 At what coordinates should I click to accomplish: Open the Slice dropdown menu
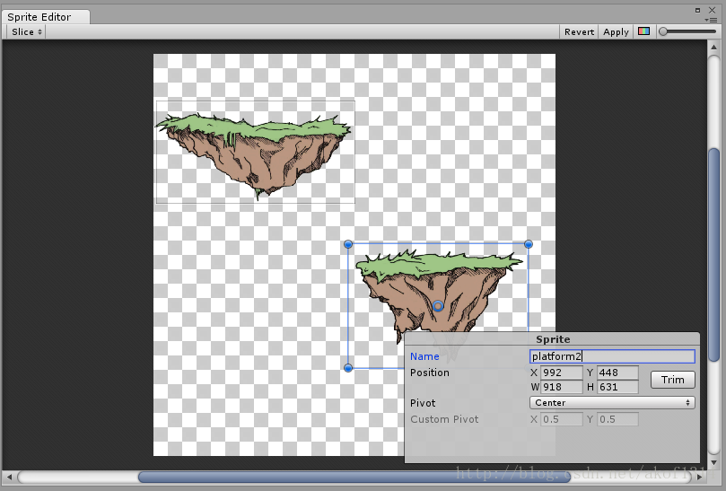click(x=26, y=32)
